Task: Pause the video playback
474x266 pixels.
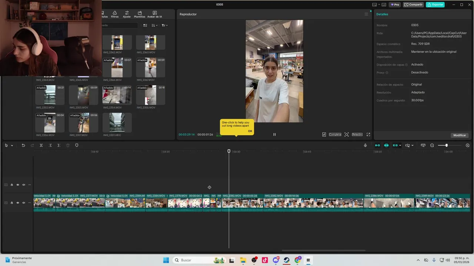Action: (x=274, y=134)
